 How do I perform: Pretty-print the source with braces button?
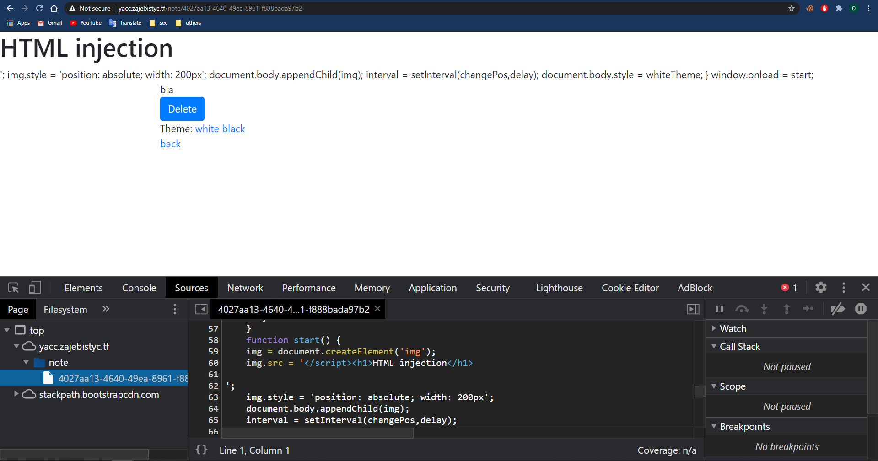pos(201,450)
